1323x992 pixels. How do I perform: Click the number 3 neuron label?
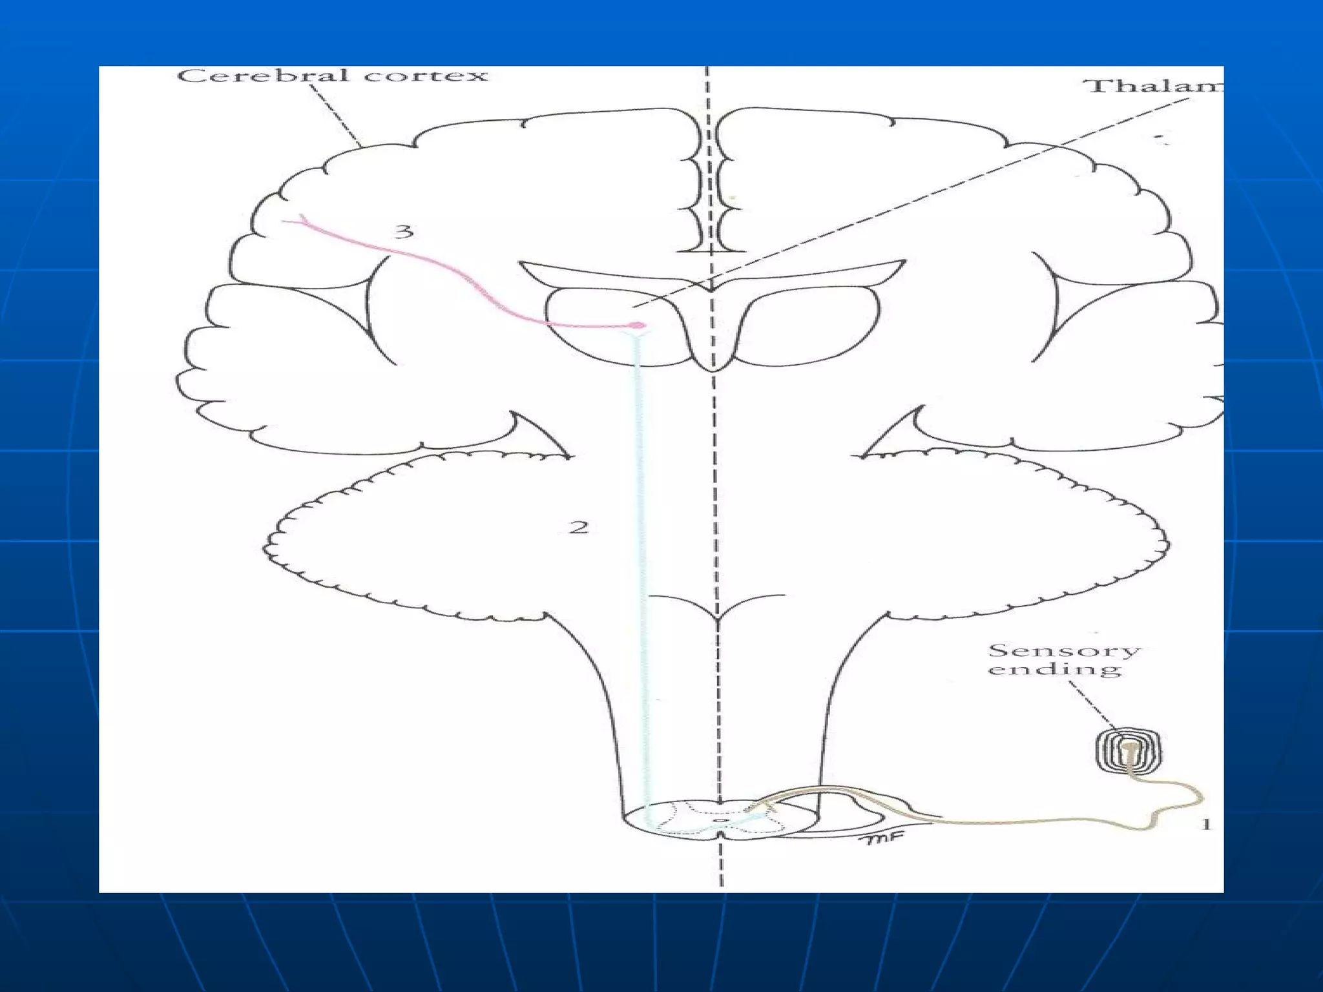pos(404,231)
